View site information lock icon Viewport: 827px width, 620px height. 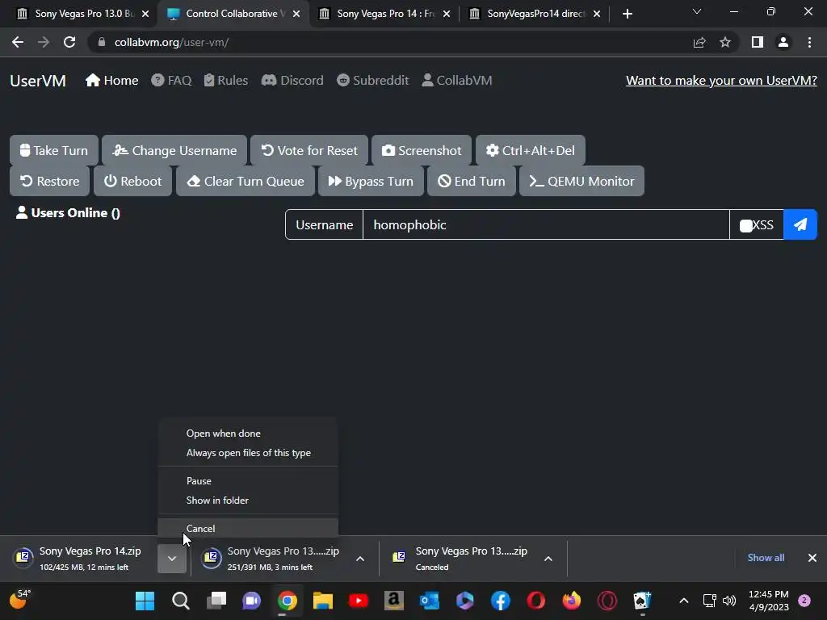point(102,42)
